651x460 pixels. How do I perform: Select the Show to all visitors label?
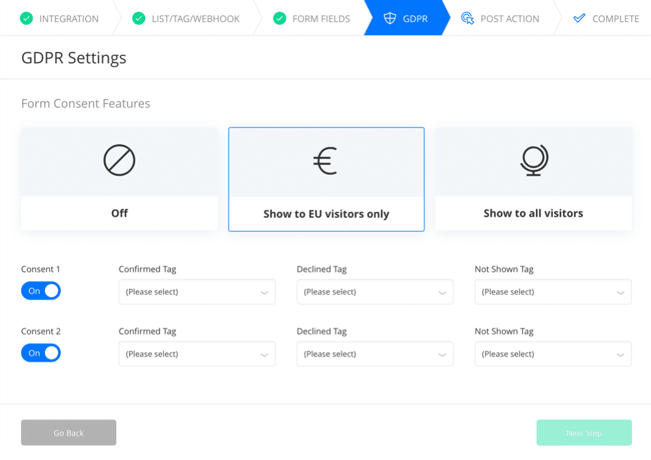[533, 213]
